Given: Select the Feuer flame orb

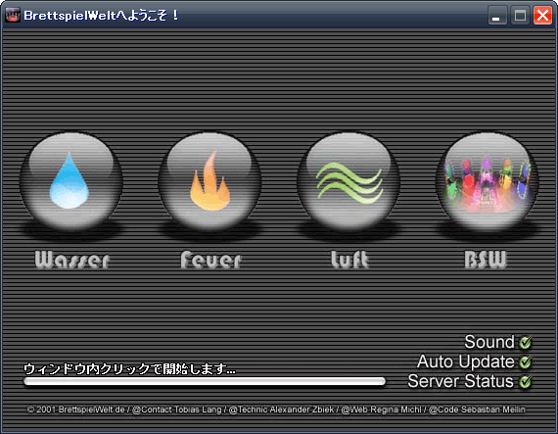Looking at the screenshot, I should pos(209,181).
